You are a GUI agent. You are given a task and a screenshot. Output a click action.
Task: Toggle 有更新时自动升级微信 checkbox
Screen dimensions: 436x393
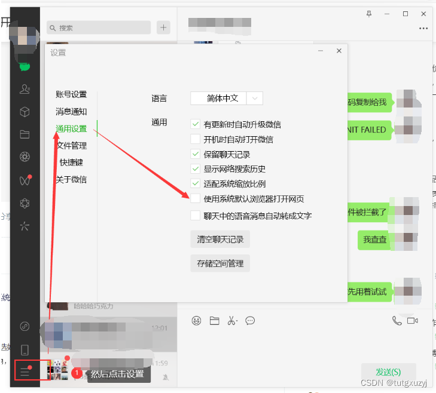(x=196, y=124)
